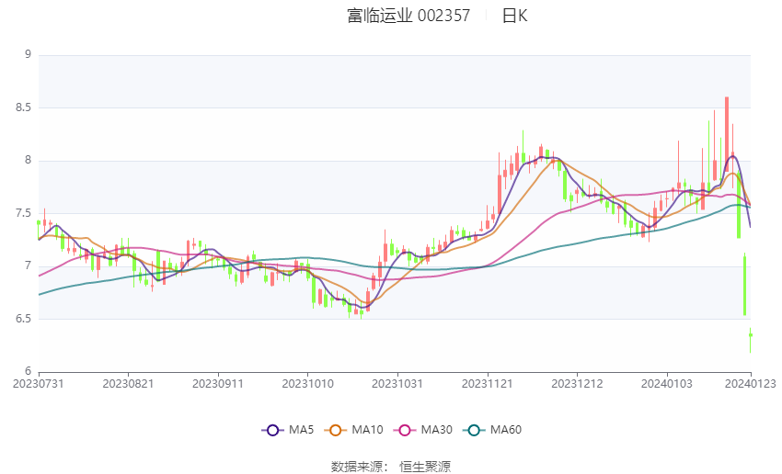Click the 20240123 end date axis label
Image resolution: width=782 pixels, height=474 pixels.
pos(750,382)
